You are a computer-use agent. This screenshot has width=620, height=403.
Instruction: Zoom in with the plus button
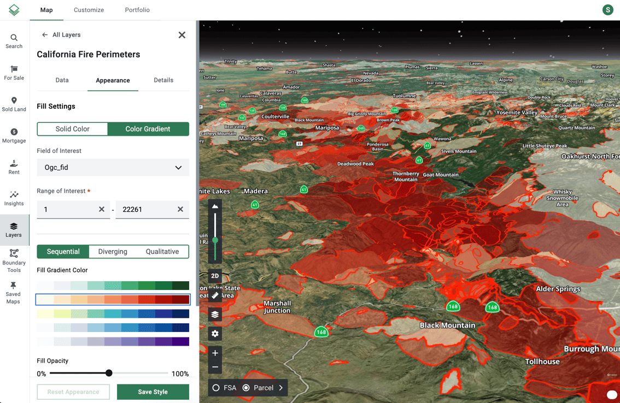(215, 353)
